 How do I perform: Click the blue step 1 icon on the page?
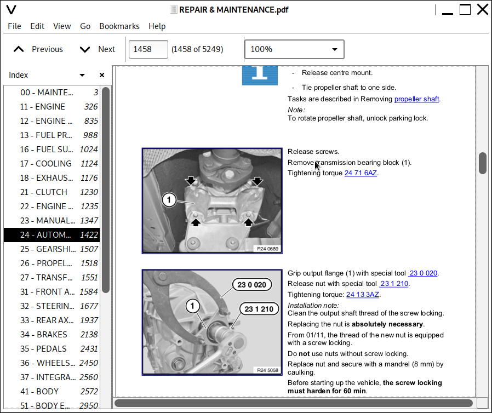coord(260,75)
